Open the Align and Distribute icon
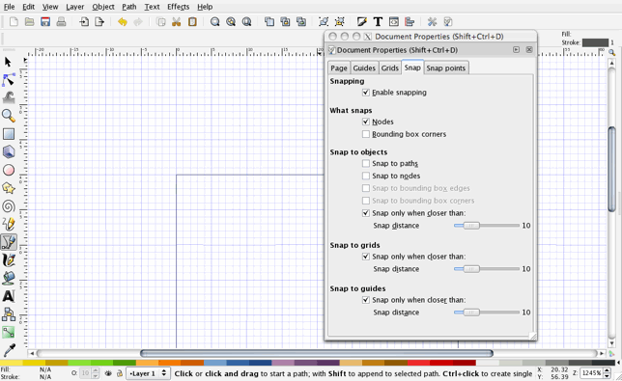622x381 pixels. tap(410, 22)
